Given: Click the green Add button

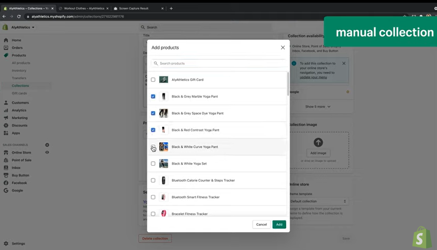Looking at the screenshot, I should [279, 225].
